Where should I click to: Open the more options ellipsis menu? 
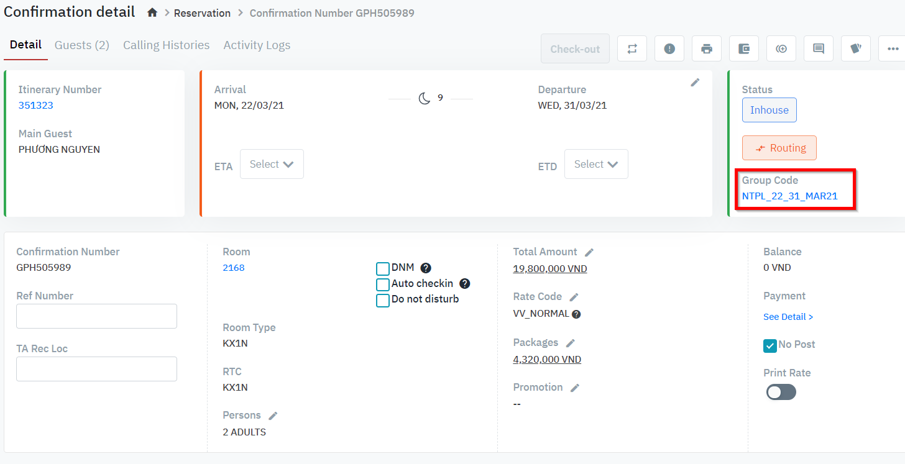point(893,48)
